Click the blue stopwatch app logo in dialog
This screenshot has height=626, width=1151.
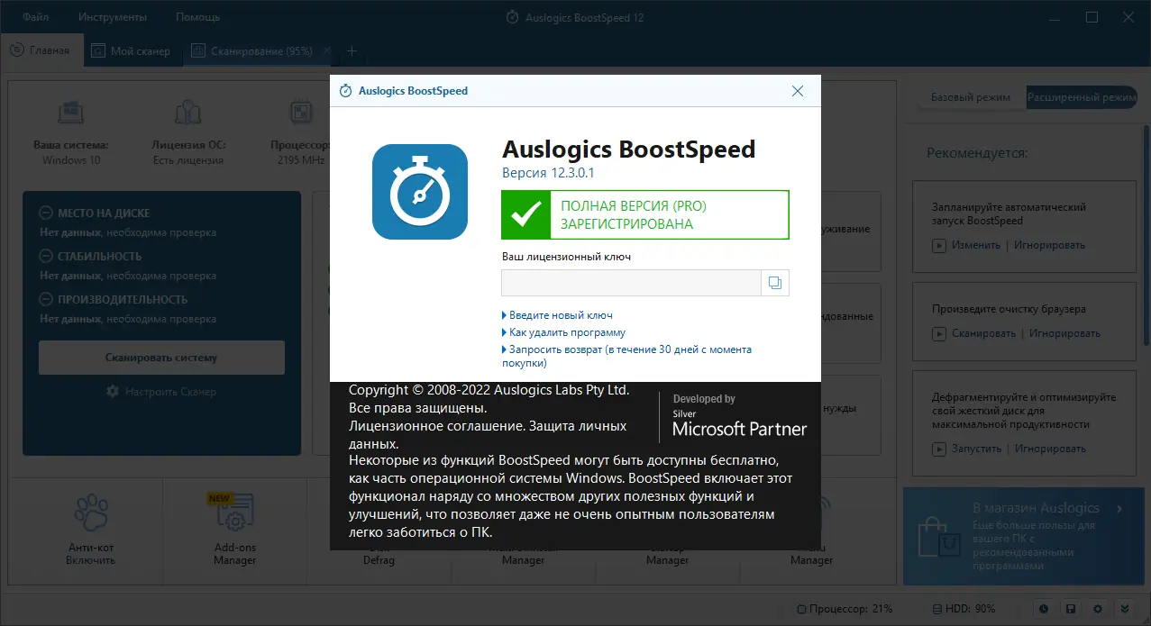[x=420, y=192]
